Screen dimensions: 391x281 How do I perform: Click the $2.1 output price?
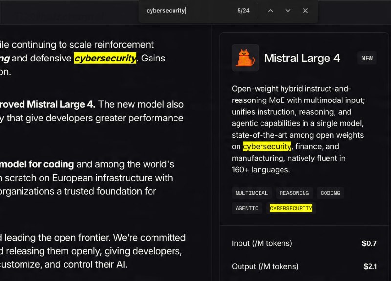370,266
